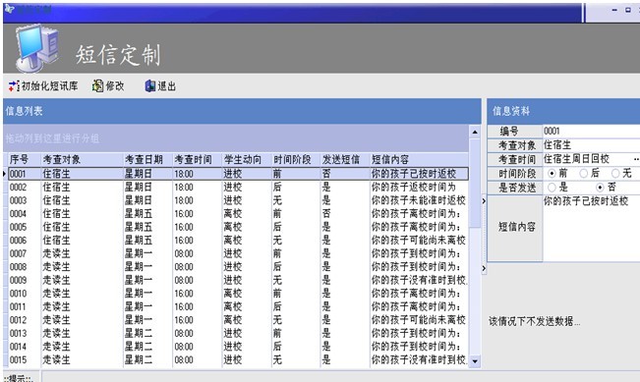Select the 后 time-stage radio button
Image resolution: width=640 pixels, height=382 pixels.
584,174
